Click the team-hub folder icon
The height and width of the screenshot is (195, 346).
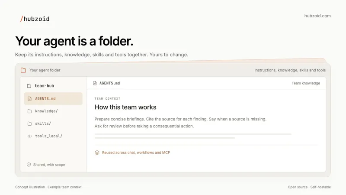pyautogui.click(x=29, y=86)
